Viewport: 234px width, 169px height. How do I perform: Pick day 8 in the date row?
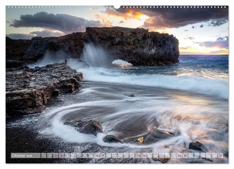click(85, 156)
